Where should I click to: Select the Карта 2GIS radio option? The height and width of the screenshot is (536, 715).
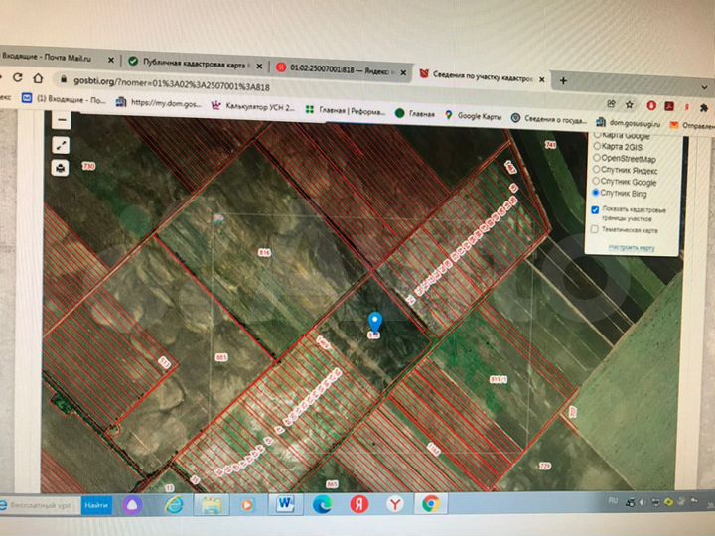click(596, 146)
